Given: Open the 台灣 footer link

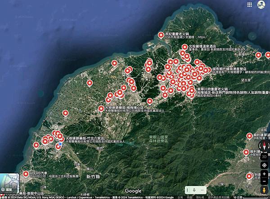Looking at the screenshot, I should coord(180,198).
